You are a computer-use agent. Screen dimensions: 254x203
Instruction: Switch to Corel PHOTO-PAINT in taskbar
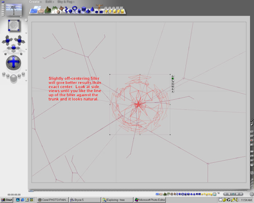pos(53,200)
